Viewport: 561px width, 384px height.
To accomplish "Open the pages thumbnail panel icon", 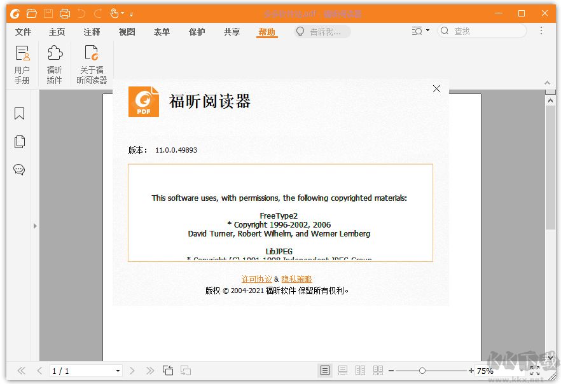I will 20,142.
